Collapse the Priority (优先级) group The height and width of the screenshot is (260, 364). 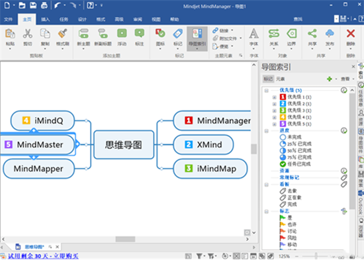click(x=267, y=91)
